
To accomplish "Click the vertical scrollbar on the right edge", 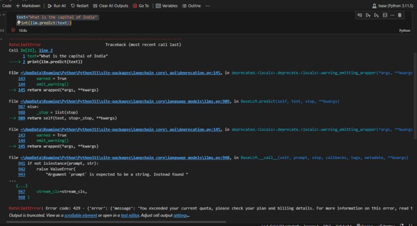I will tap(415, 96).
